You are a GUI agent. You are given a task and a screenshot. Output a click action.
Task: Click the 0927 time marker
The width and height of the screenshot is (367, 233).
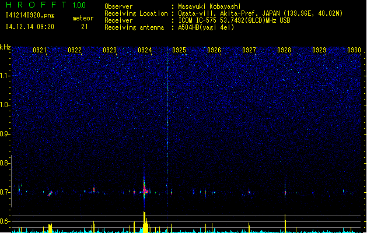pyautogui.click(x=249, y=50)
